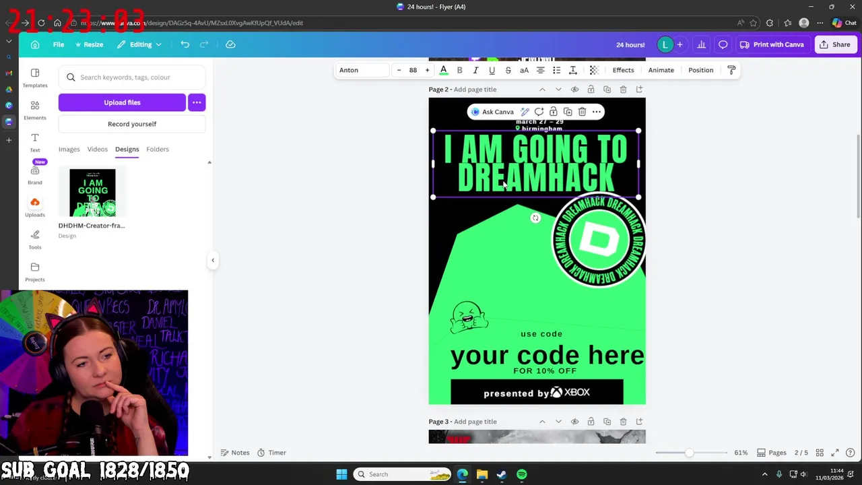Click the Share button
Image resolution: width=862 pixels, height=485 pixels.
click(834, 44)
